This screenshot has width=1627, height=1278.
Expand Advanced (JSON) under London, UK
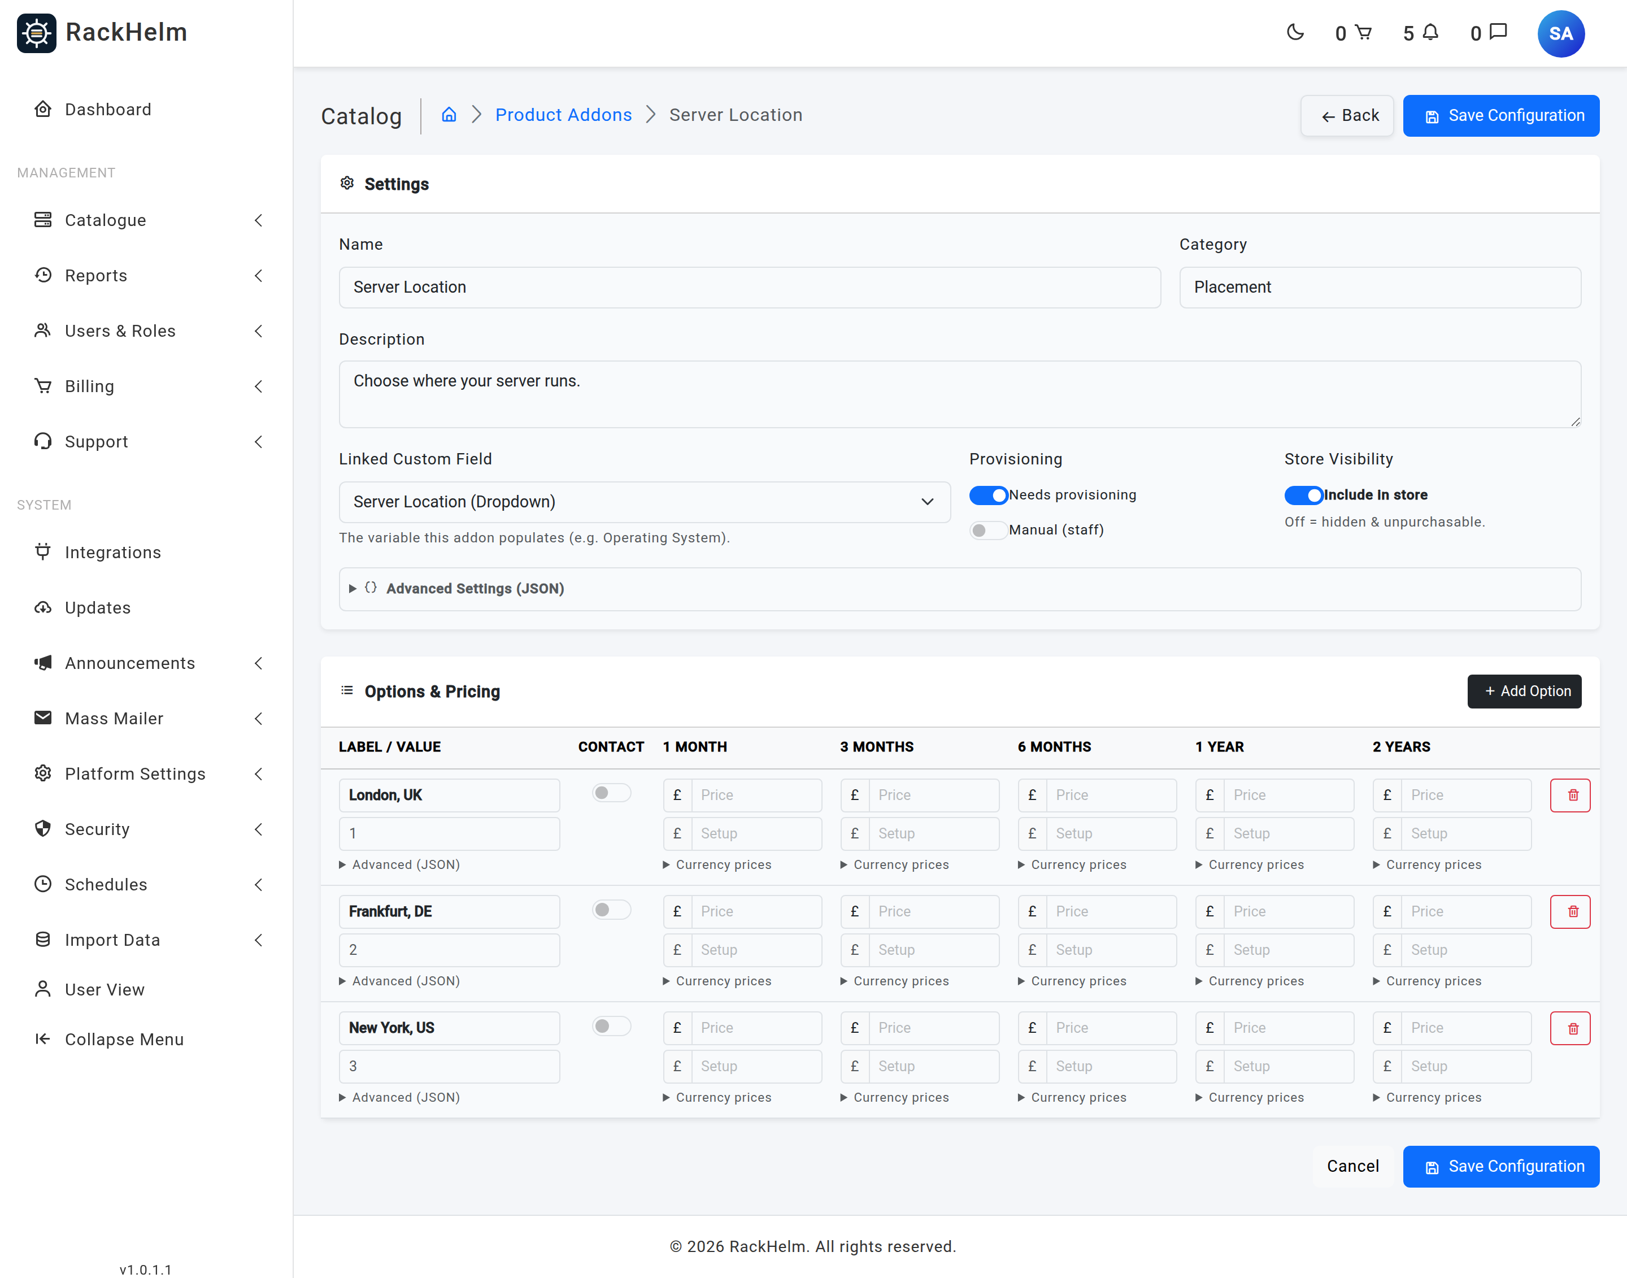pyautogui.click(x=399, y=864)
